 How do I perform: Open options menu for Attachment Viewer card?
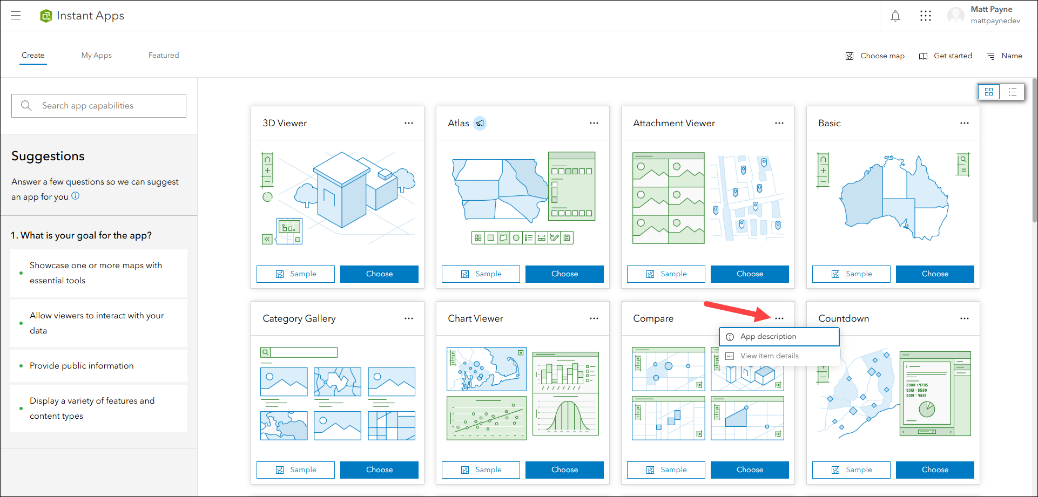point(779,123)
